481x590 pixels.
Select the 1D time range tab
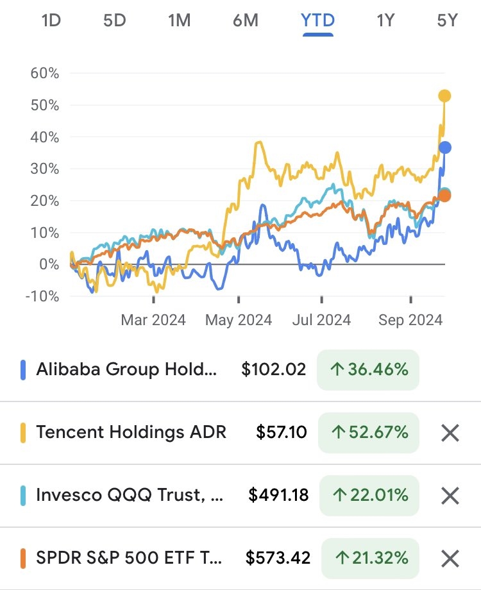[51, 21]
